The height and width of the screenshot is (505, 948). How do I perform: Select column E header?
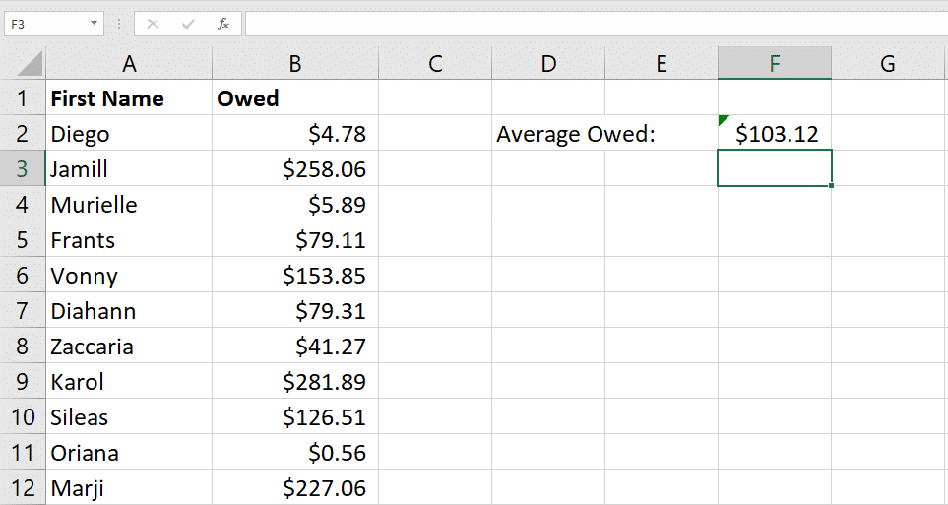point(662,64)
